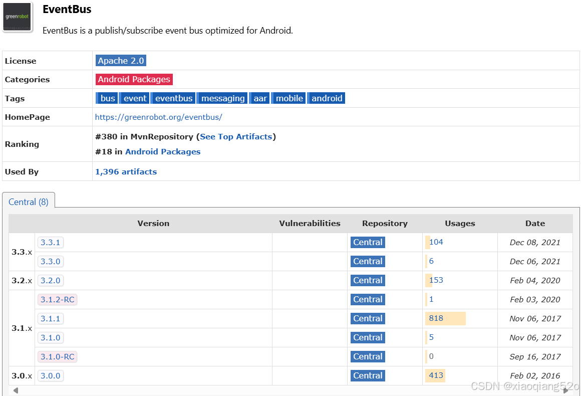Switch to the Central (8) tab
This screenshot has width=581, height=396.
point(28,202)
